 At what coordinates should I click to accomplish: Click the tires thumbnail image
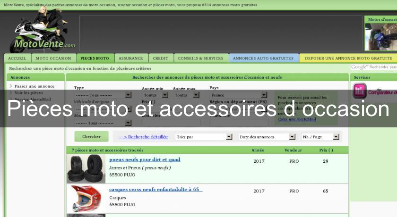(x=86, y=169)
